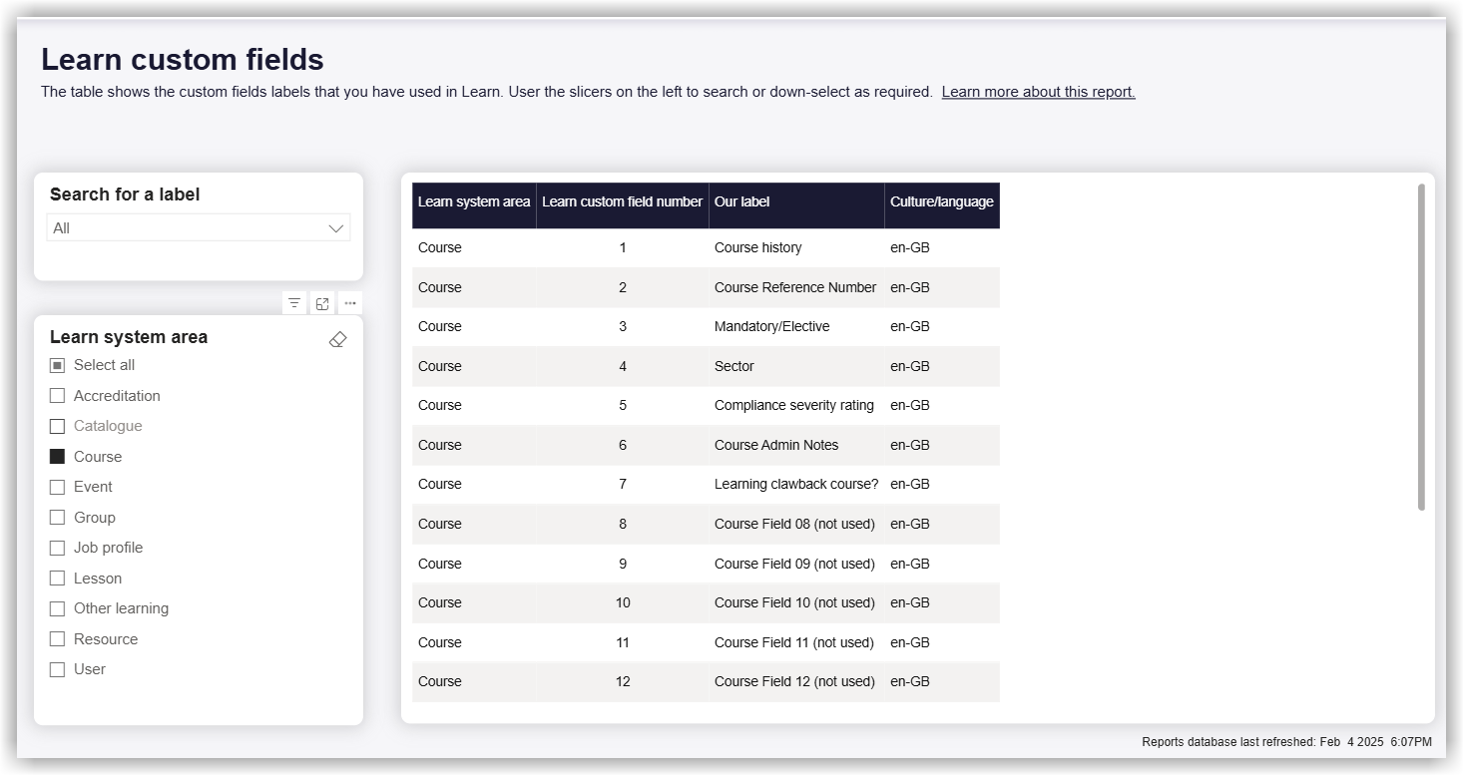Select the Course Field 09 (not used) cell

[x=796, y=564]
